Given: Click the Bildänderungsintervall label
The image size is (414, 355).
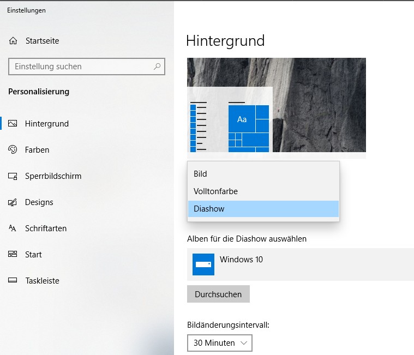Looking at the screenshot, I should coord(228,325).
